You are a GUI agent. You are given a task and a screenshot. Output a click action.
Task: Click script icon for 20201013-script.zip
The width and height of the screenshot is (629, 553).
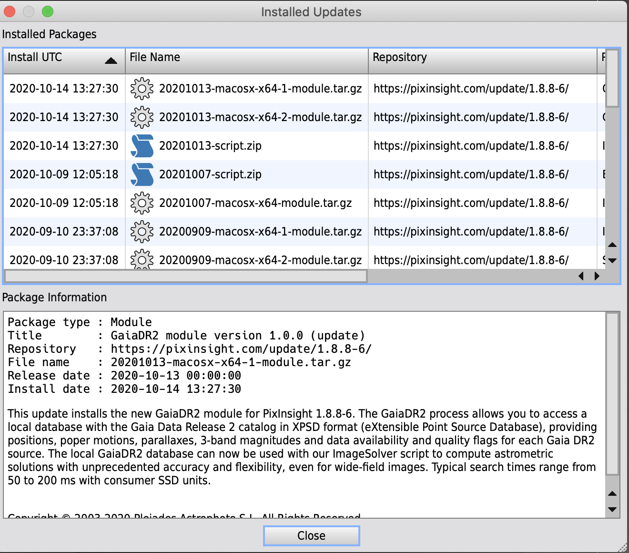(x=142, y=146)
